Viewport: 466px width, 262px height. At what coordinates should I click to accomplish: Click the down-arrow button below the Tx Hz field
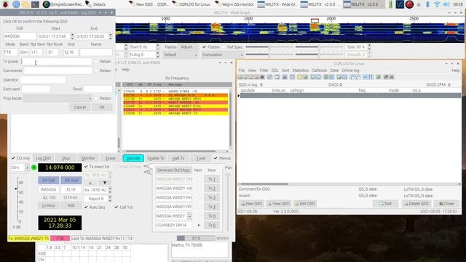tap(105, 183)
